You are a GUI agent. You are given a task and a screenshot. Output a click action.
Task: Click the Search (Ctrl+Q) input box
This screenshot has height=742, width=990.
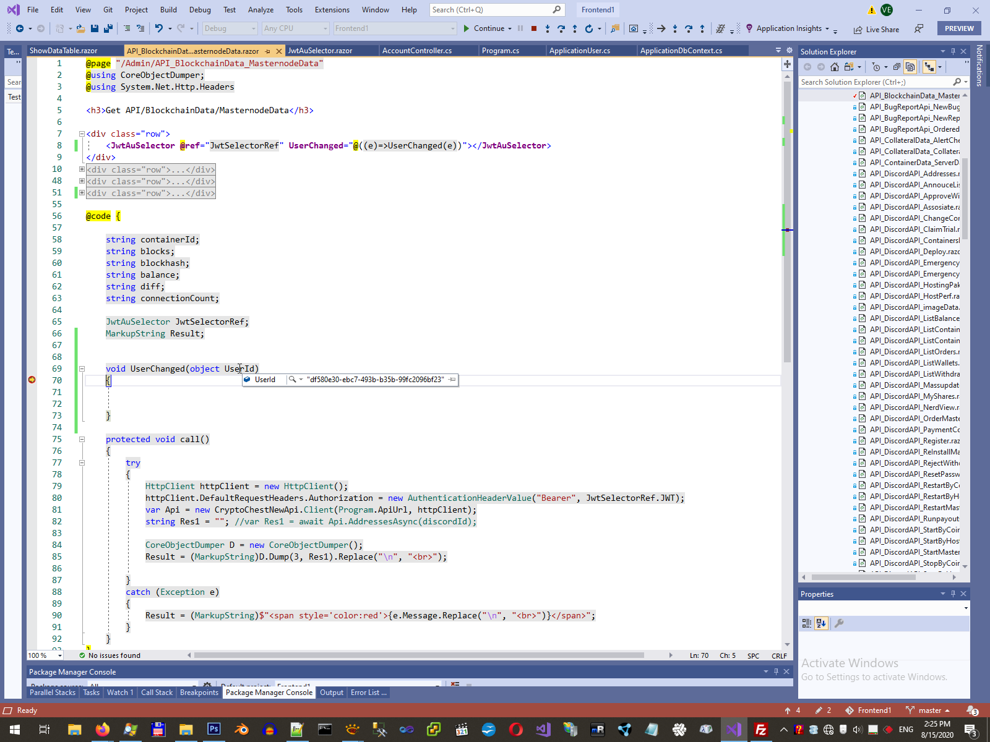click(496, 10)
